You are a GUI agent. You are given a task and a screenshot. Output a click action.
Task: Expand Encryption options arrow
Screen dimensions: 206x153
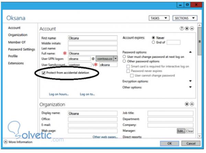coord(190,81)
